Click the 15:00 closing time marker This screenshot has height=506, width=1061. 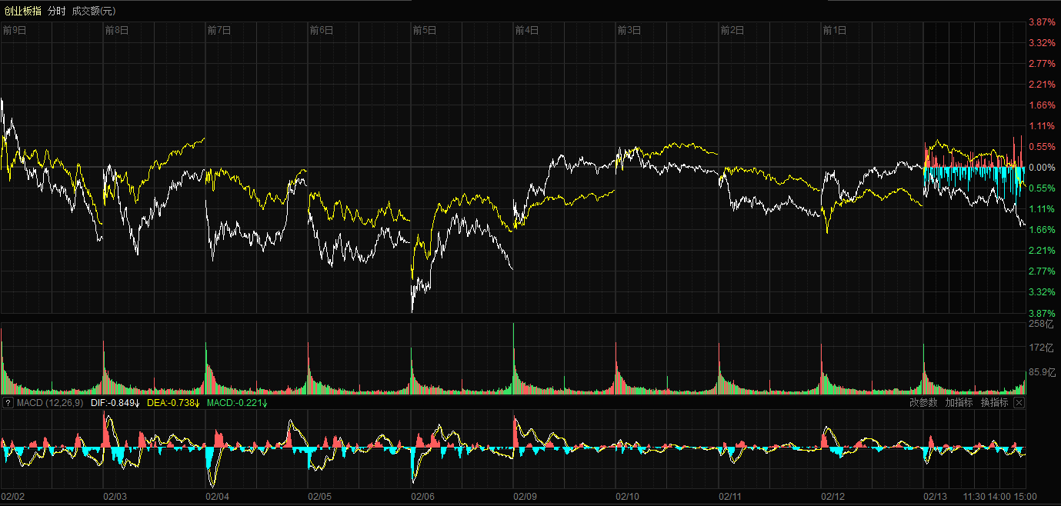click(1025, 497)
